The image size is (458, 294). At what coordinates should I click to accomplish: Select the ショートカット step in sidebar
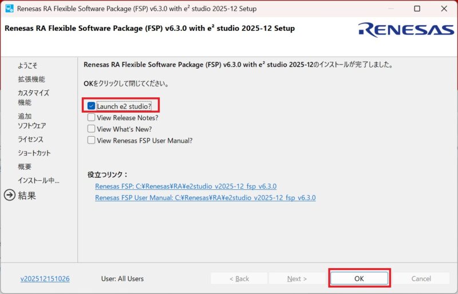pyautogui.click(x=34, y=153)
